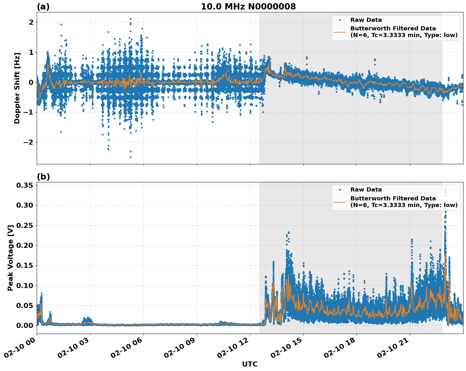Click the 02-10 12 tick label
Screen dimensions: 466x371
tap(233, 348)
